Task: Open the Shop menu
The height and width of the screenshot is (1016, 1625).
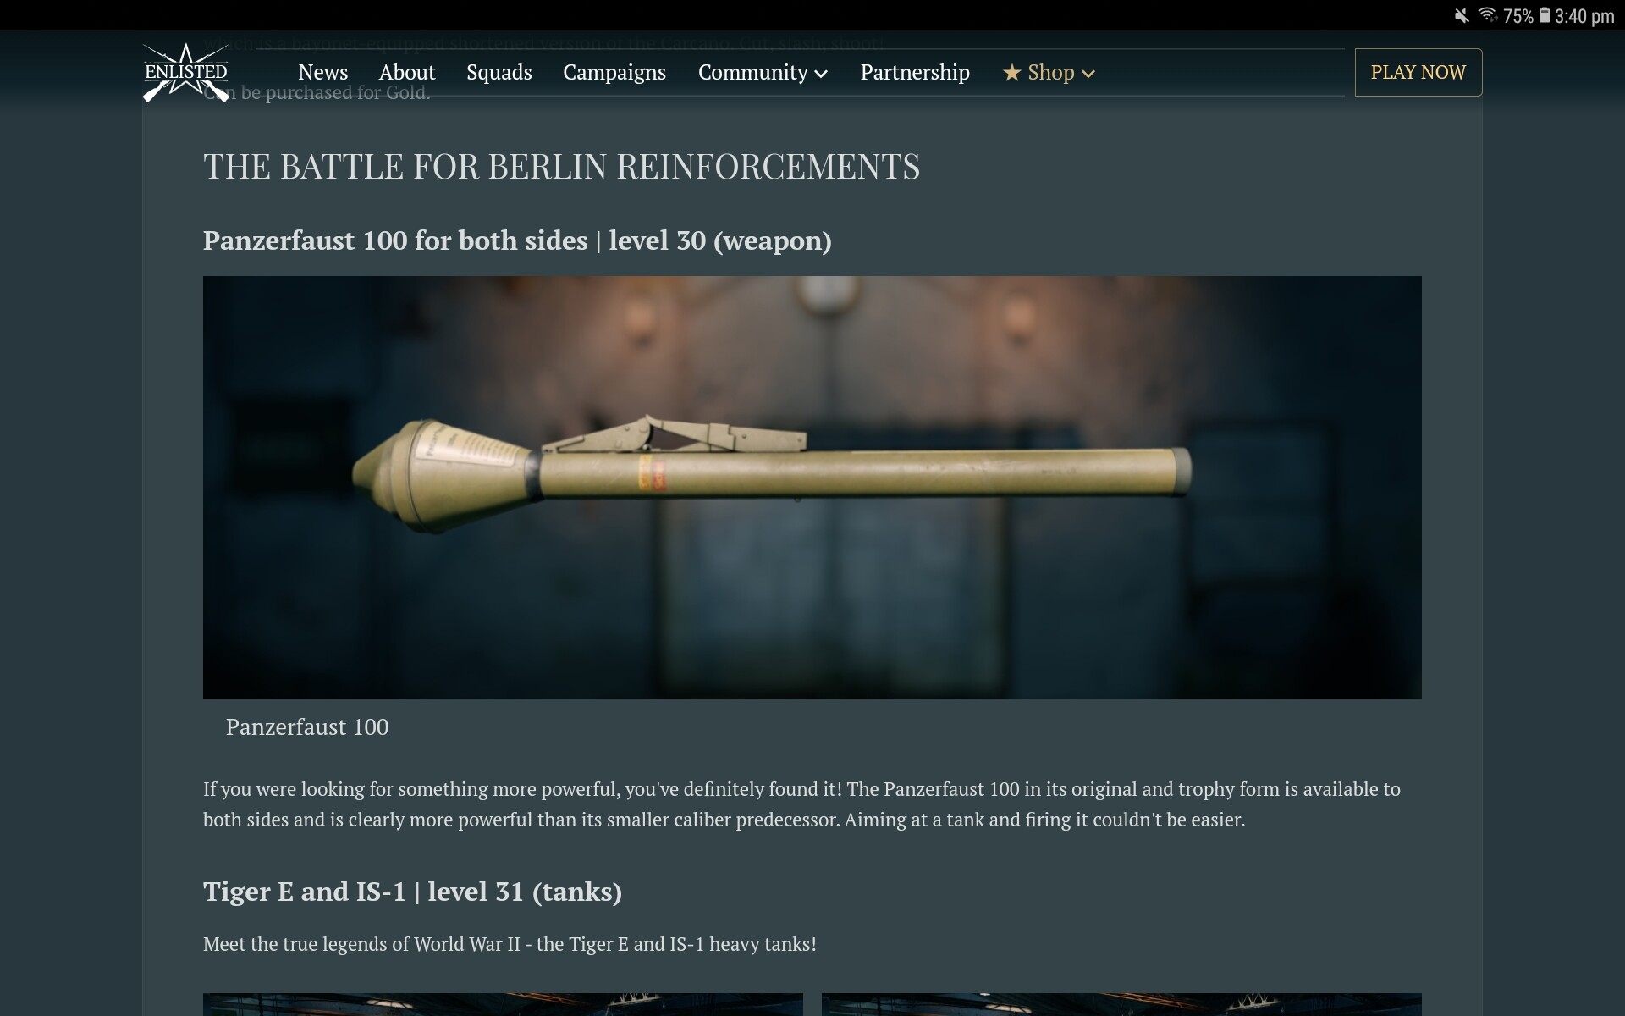Action: 1049,72
